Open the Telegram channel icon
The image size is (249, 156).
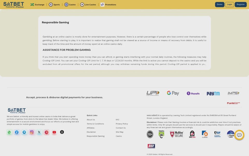tap(24, 132)
